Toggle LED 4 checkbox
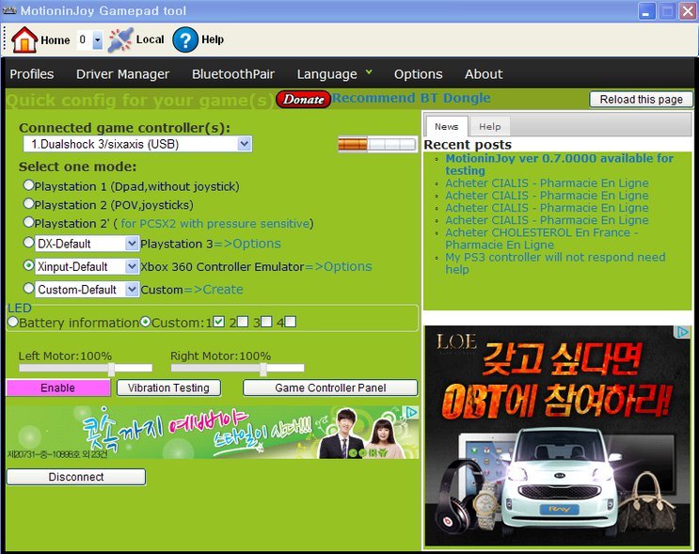This screenshot has width=699, height=554. (x=290, y=322)
